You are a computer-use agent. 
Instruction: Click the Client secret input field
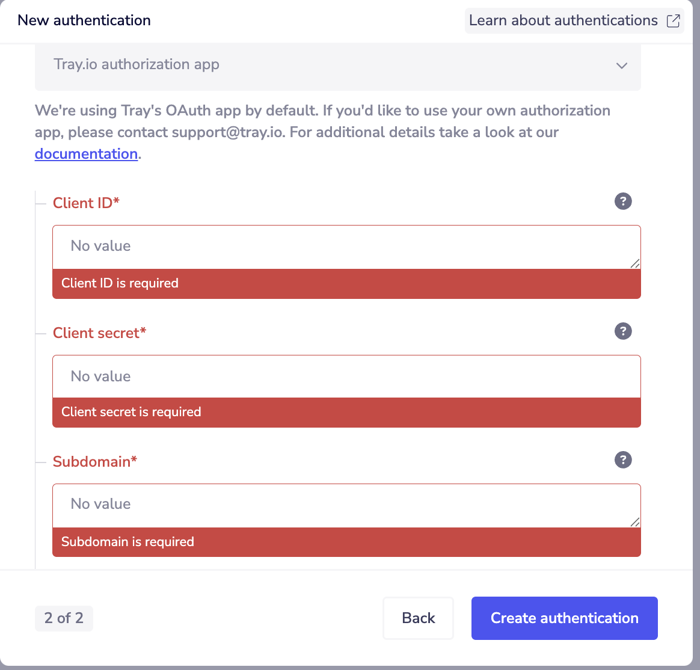pyautogui.click(x=346, y=376)
